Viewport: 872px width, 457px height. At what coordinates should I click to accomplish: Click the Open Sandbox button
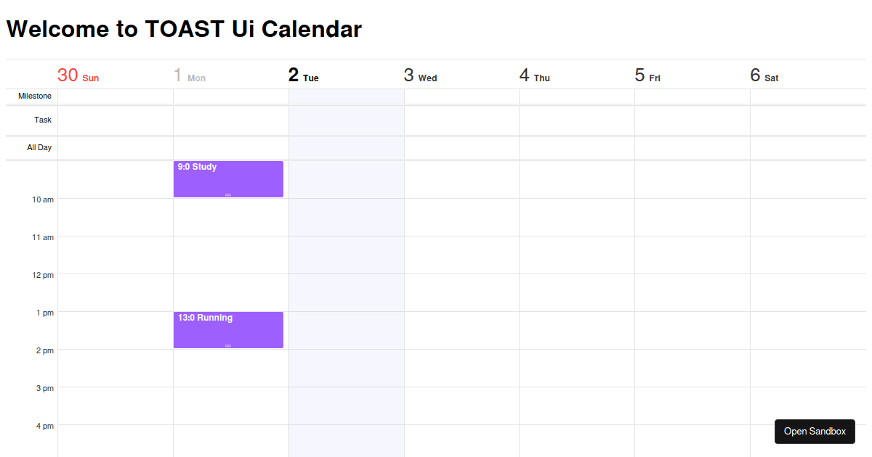click(815, 431)
